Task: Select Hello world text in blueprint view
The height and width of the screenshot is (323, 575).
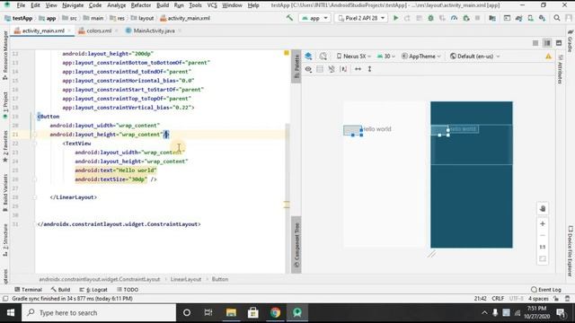Action: point(463,129)
